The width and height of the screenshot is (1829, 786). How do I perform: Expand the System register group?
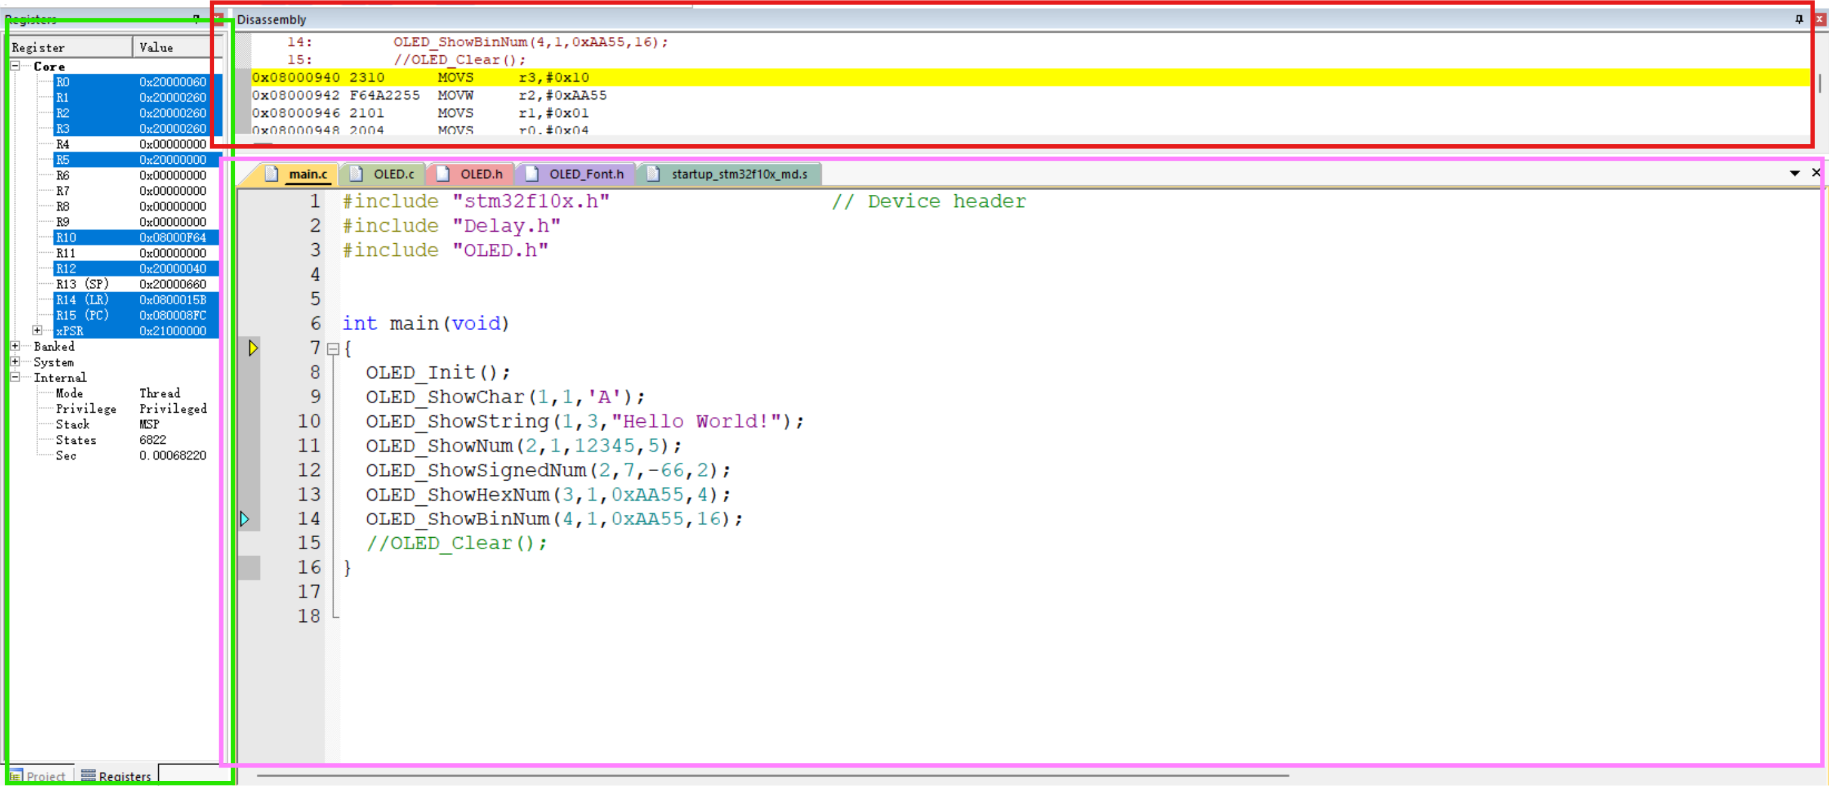(15, 362)
